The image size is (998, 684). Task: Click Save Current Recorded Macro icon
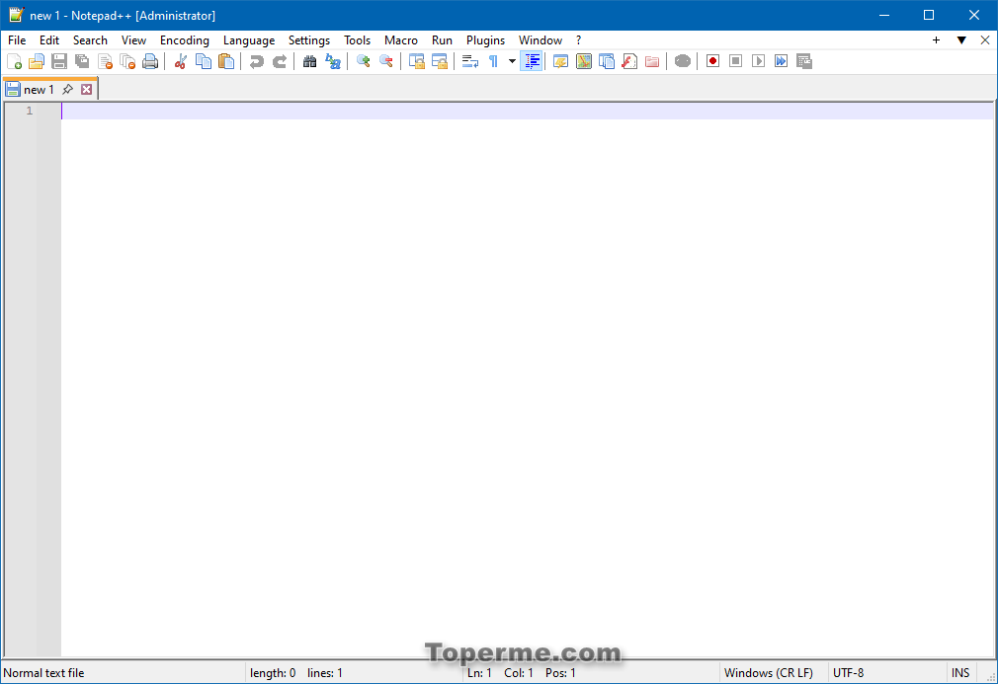[x=804, y=61]
